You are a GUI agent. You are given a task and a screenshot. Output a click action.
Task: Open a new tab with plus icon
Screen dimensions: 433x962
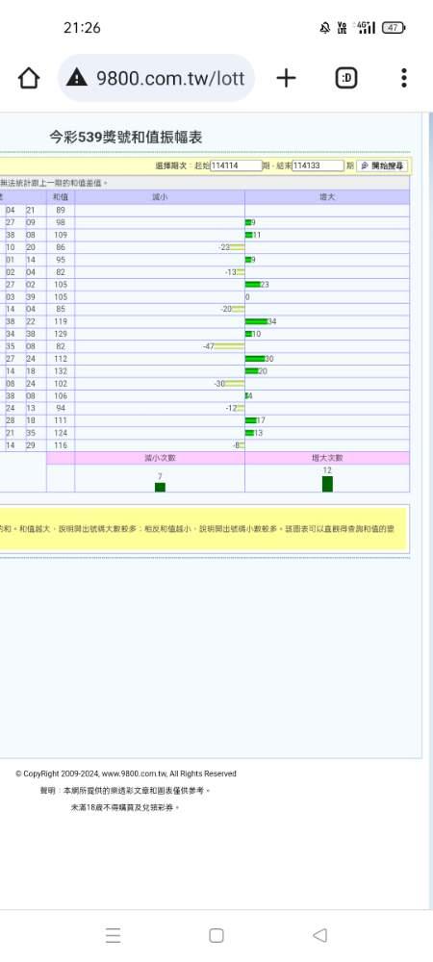point(286,78)
